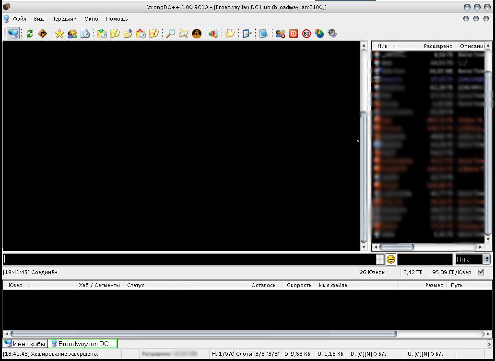Click the U: 1,18 КБ status entry

(330, 354)
